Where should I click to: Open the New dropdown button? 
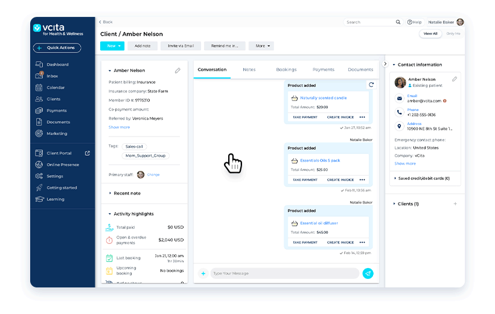[x=112, y=46]
